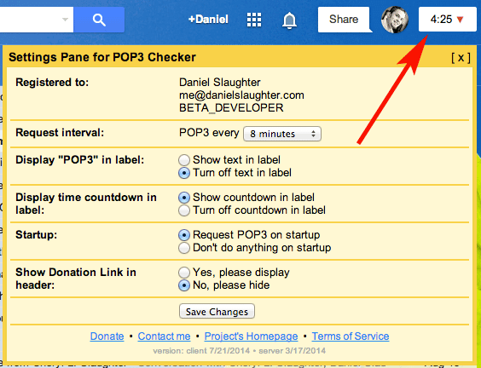Open the Project's Homepage link
Image resolution: width=481 pixels, height=368 pixels.
tap(251, 336)
